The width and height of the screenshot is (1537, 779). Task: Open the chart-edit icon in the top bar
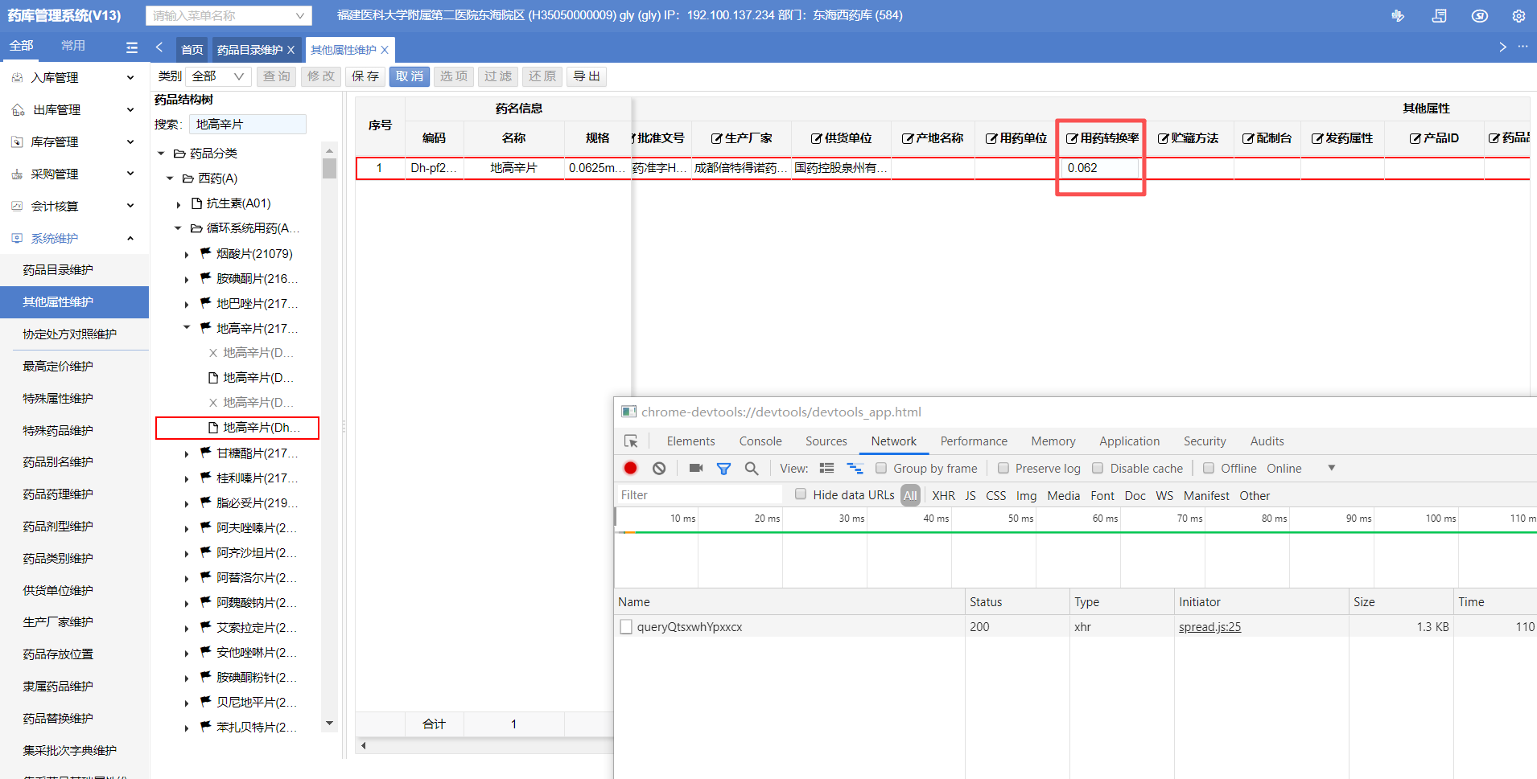coord(1398,15)
